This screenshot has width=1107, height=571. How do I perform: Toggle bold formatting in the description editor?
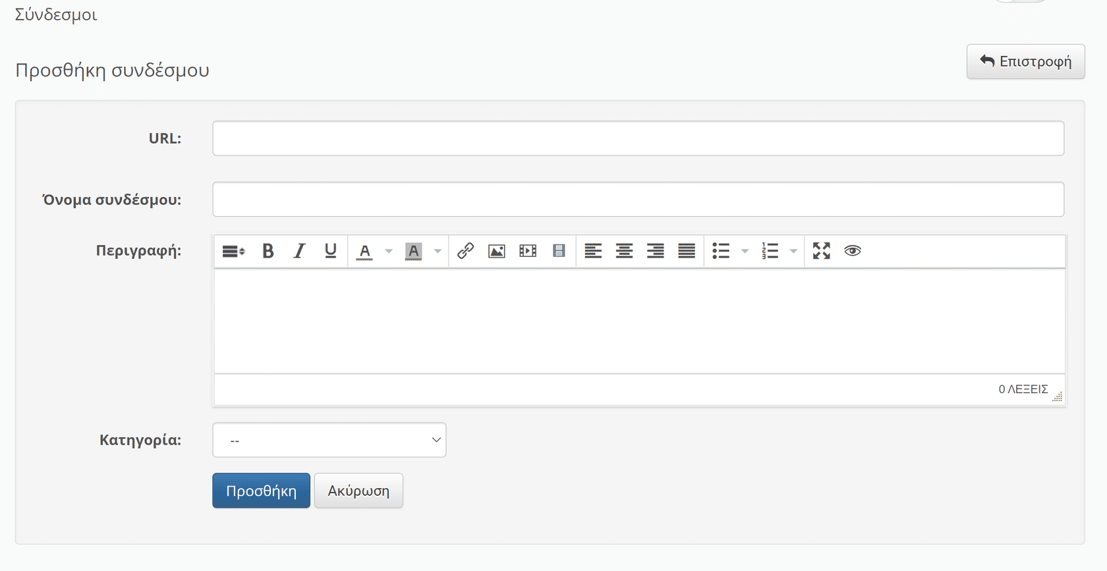click(x=268, y=251)
